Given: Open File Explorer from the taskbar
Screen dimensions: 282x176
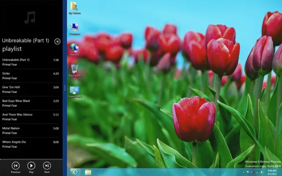Looking at the screenshot, I should point(88,172).
